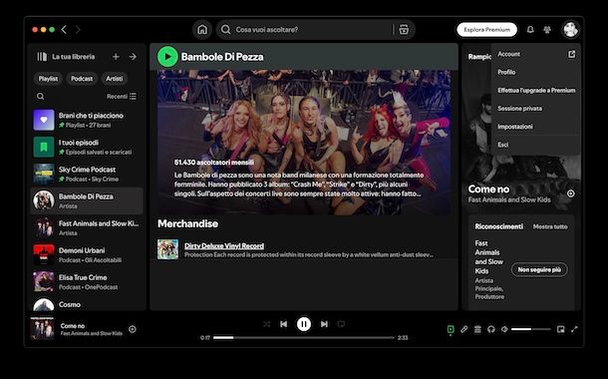Open the profile avatar menu
This screenshot has height=379, width=608.
(x=570, y=30)
